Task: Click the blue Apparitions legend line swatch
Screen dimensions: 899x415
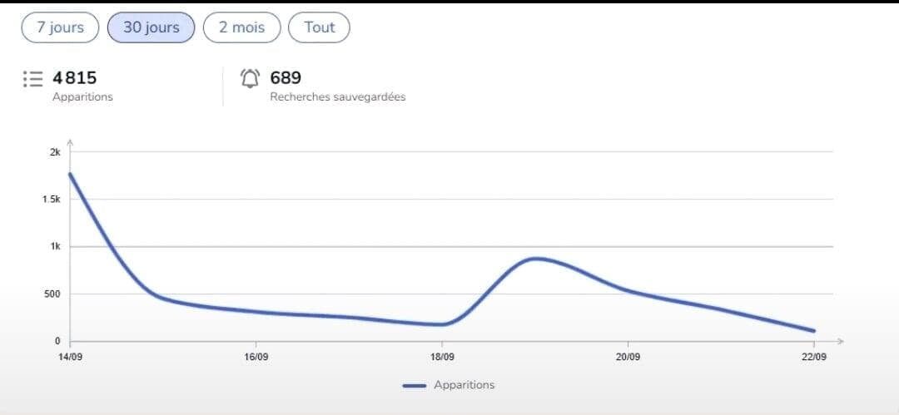Action: (x=415, y=386)
